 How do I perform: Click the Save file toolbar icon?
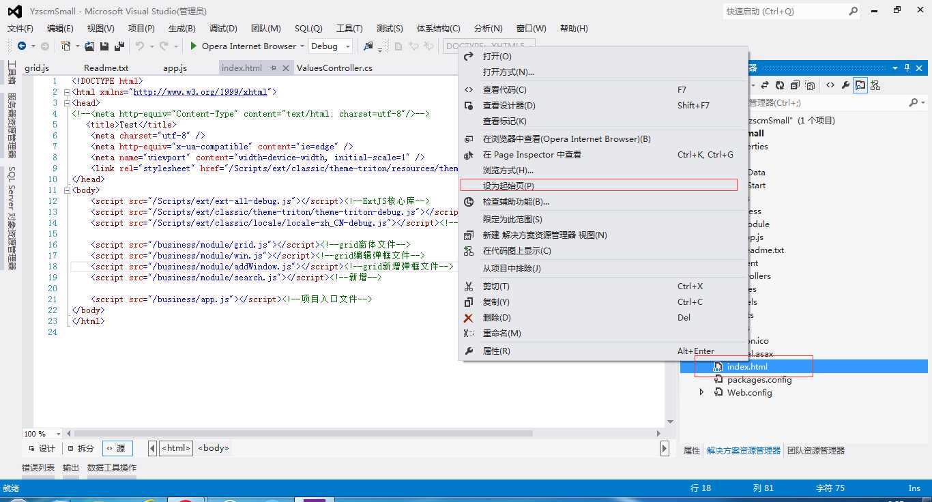(x=104, y=46)
